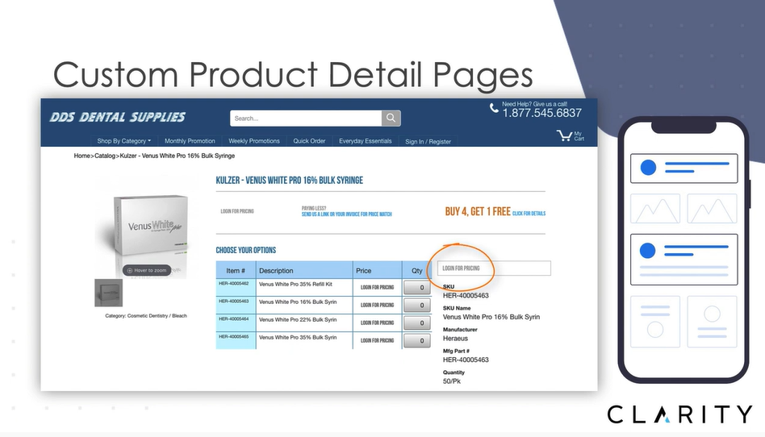The width and height of the screenshot is (765, 437).
Task: Click the Qty column header
Action: [416, 270]
